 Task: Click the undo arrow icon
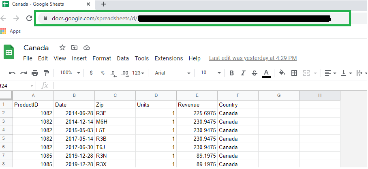[x=12, y=73]
